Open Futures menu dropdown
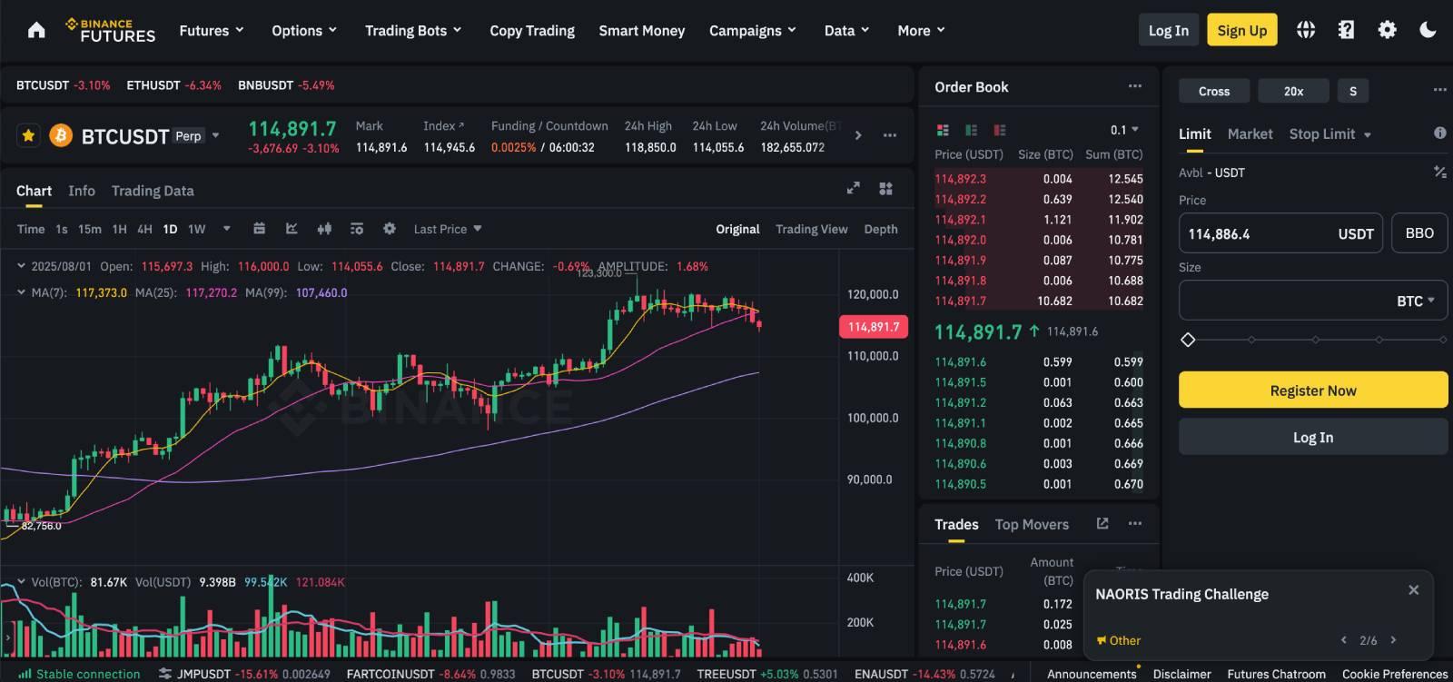1453x682 pixels. pyautogui.click(x=212, y=30)
